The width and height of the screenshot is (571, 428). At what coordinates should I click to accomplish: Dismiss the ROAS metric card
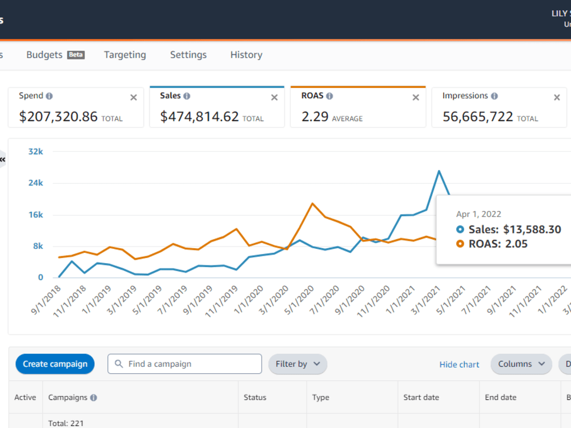tap(416, 98)
